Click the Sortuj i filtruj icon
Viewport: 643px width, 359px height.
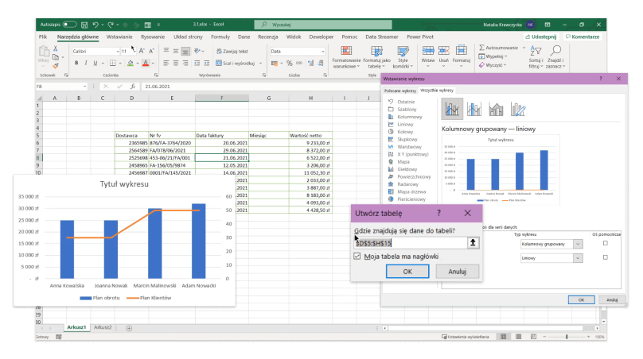[x=536, y=52]
